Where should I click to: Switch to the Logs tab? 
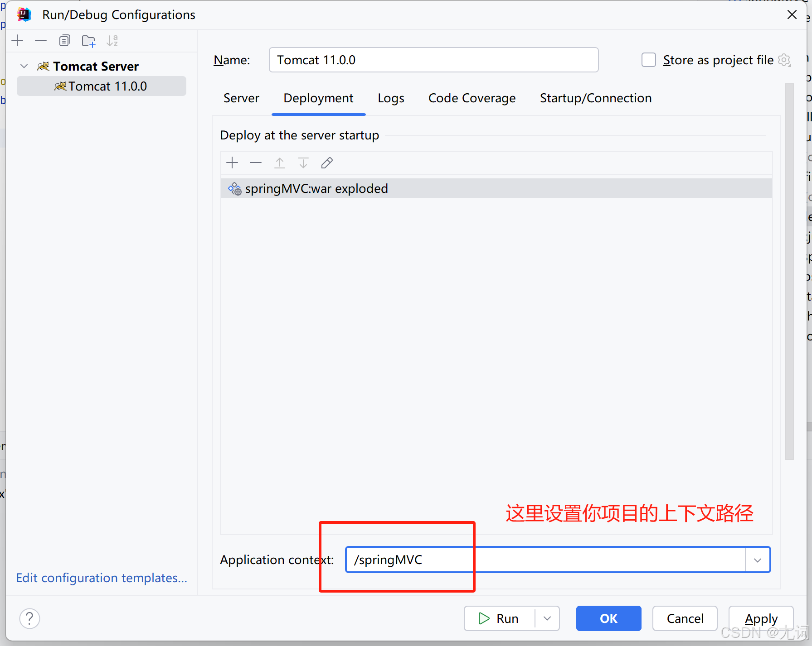click(391, 98)
